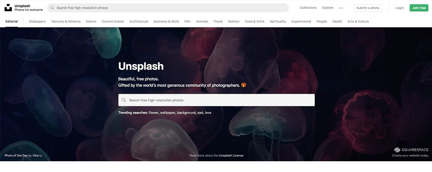The height and width of the screenshot is (172, 432).
Task: Open the three-dots more menu
Action: 341,8
